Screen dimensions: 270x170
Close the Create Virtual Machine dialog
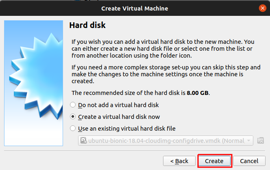coord(263,8)
